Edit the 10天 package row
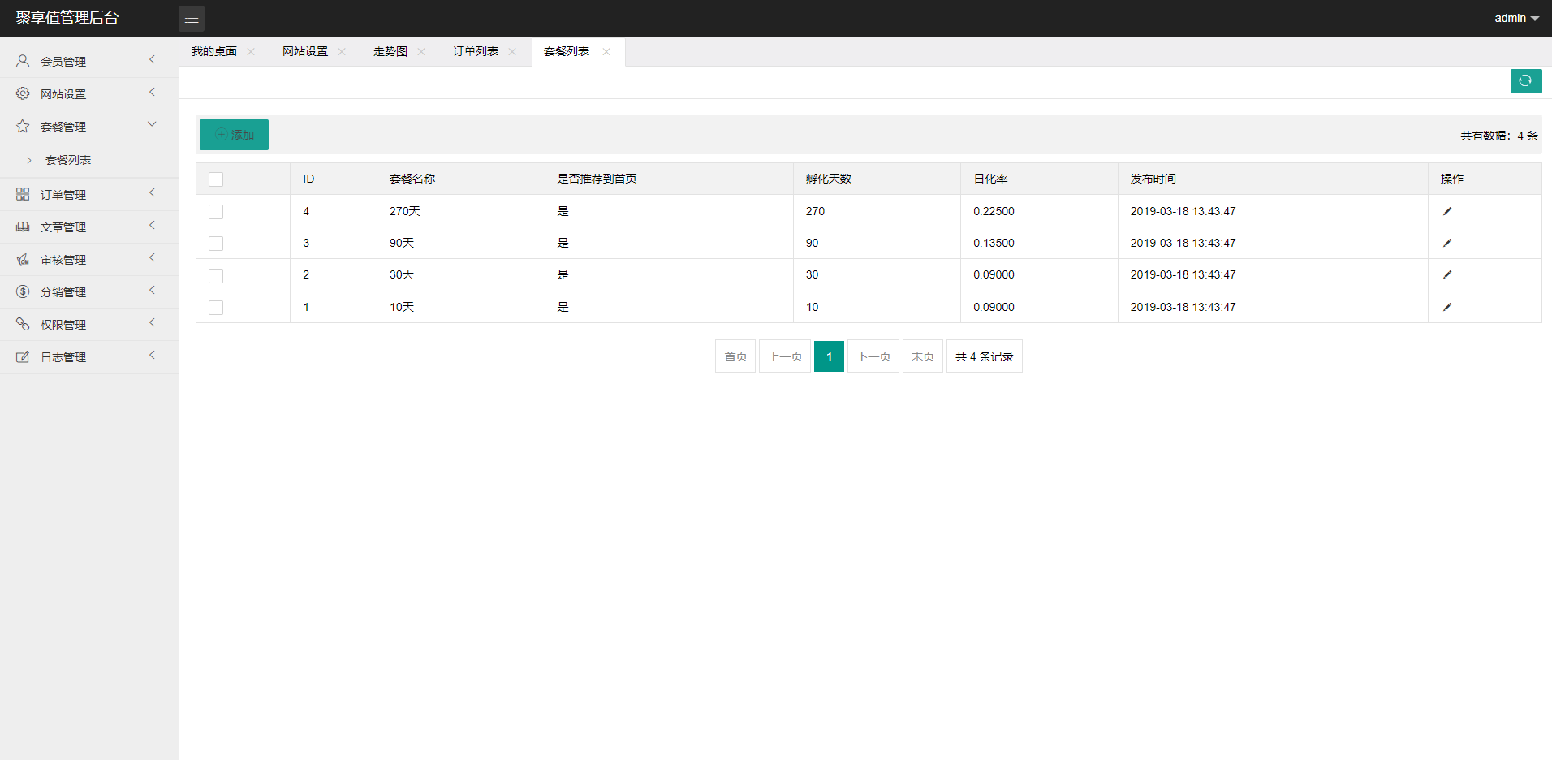The height and width of the screenshot is (760, 1552). click(x=1446, y=307)
